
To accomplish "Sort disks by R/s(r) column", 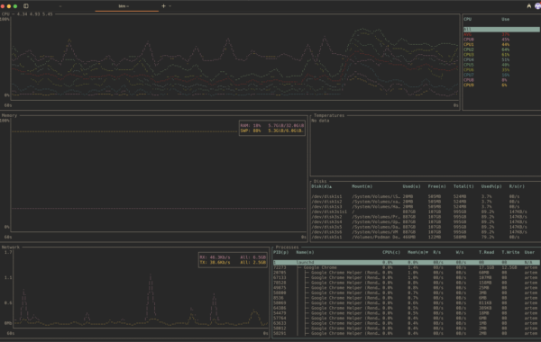I will click(517, 186).
